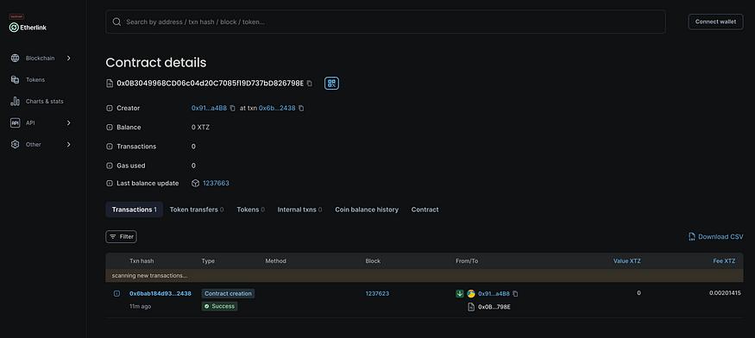Image resolution: width=755 pixels, height=338 pixels.
Task: Open block 1237623 in table
Action: [377, 294]
